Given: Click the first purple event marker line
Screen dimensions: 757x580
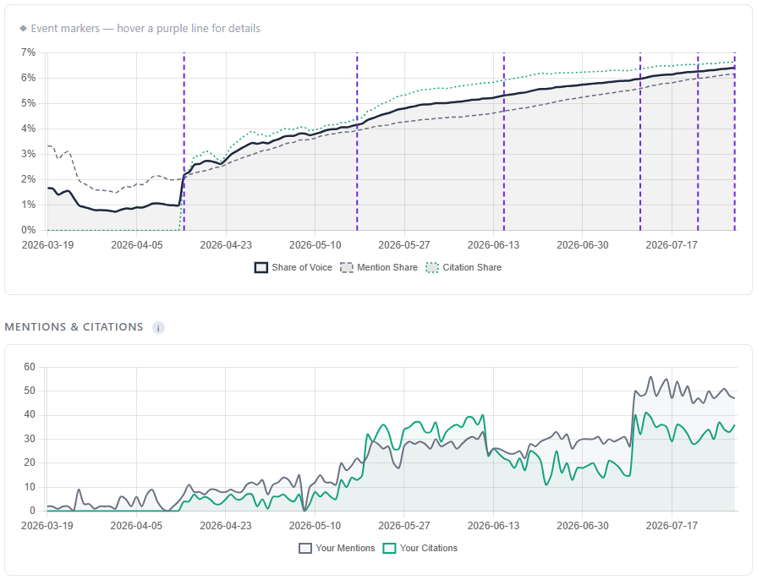Looking at the screenshot, I should pyautogui.click(x=184, y=141).
